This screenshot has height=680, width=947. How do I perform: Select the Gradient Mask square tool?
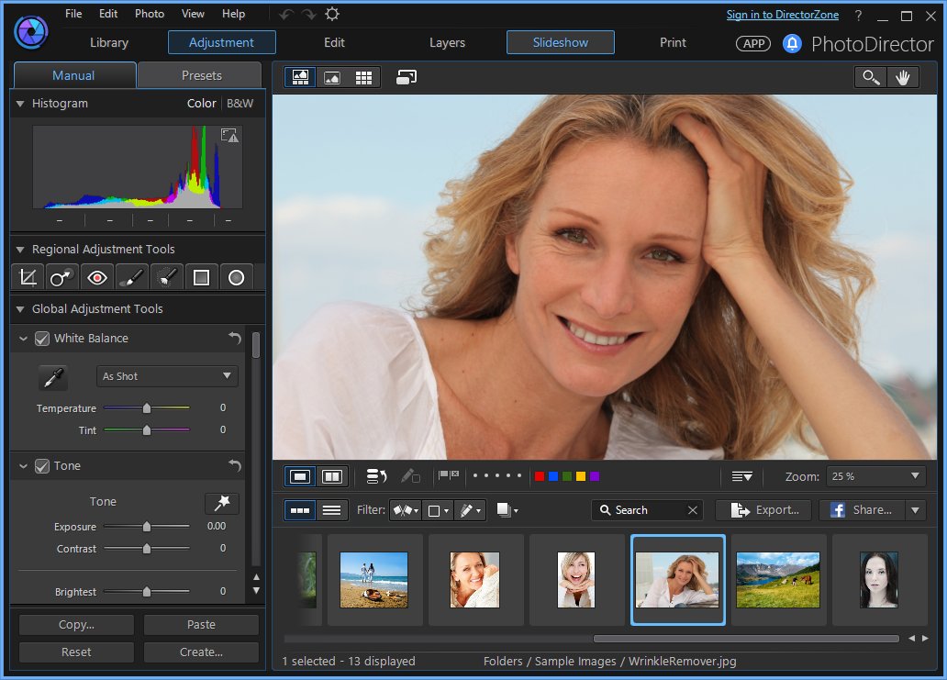click(x=201, y=278)
